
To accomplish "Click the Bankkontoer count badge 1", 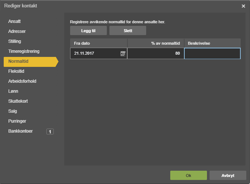I will [50, 132].
